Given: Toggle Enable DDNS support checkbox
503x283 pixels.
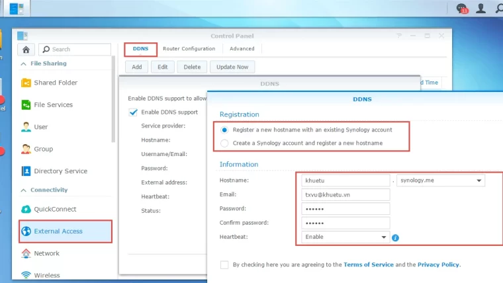Looking at the screenshot, I should (x=133, y=112).
